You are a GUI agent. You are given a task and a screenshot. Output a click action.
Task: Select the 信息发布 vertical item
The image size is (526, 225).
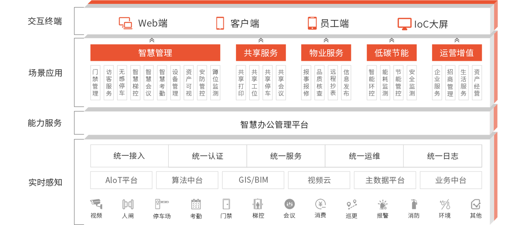(346, 82)
